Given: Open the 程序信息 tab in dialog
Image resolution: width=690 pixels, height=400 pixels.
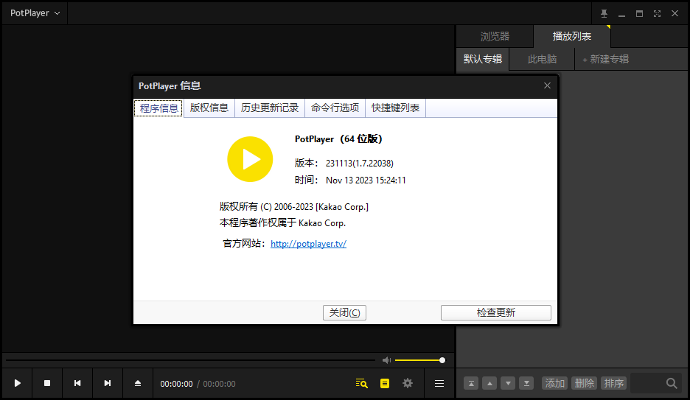Looking at the screenshot, I should (158, 108).
